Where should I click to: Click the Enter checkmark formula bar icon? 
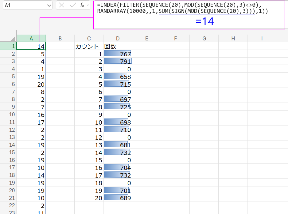[x=73, y=5]
